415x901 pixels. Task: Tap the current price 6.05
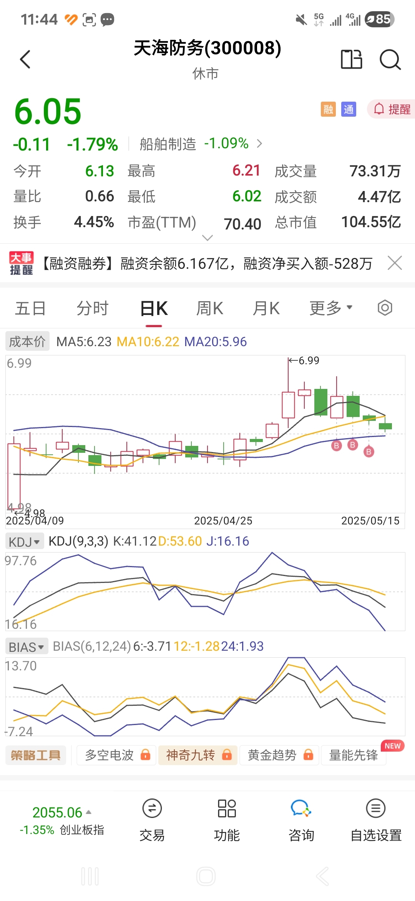click(48, 112)
